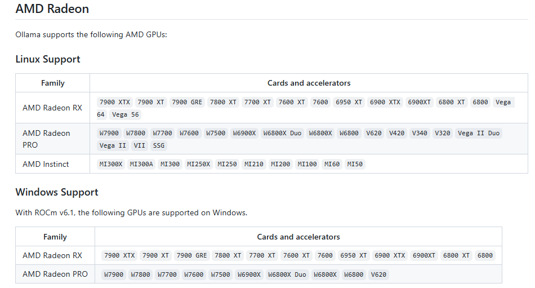Click the MI300A accelerator label

coord(141,164)
